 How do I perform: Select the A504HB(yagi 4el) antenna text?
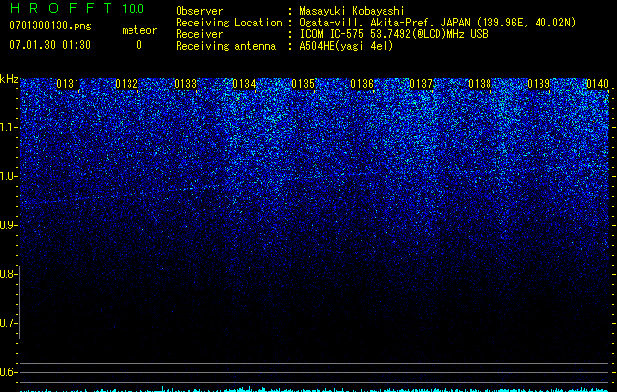[346, 46]
